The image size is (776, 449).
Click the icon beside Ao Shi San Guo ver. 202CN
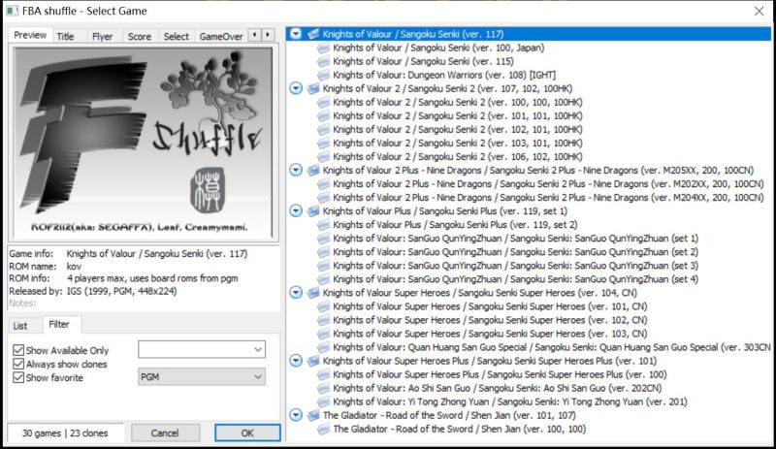click(323, 388)
